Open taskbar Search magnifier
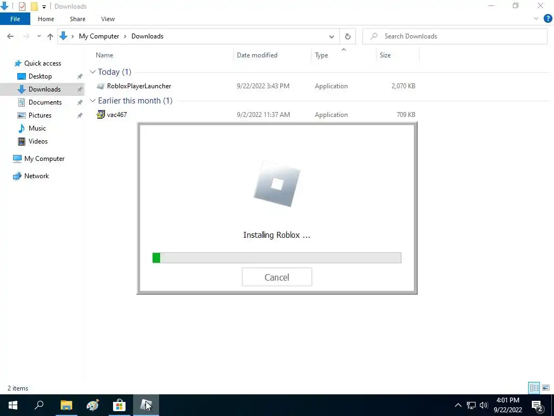 point(39,405)
